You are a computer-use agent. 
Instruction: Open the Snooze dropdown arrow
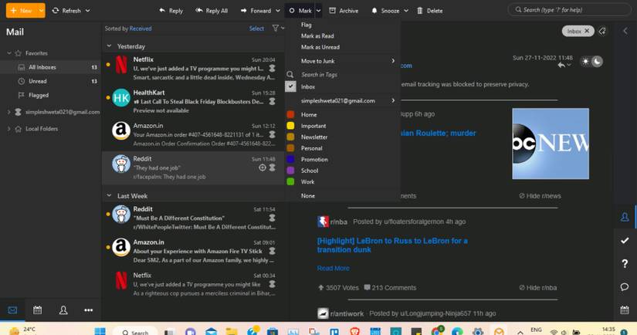(x=406, y=11)
